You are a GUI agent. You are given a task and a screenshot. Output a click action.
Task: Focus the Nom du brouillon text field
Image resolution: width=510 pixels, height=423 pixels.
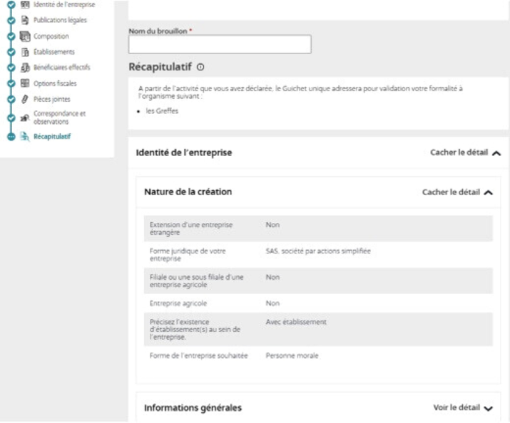[x=220, y=44]
